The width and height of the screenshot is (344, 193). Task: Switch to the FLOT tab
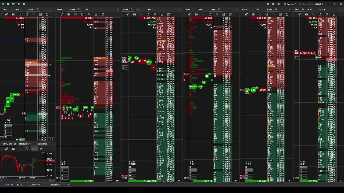click(x=138, y=9)
